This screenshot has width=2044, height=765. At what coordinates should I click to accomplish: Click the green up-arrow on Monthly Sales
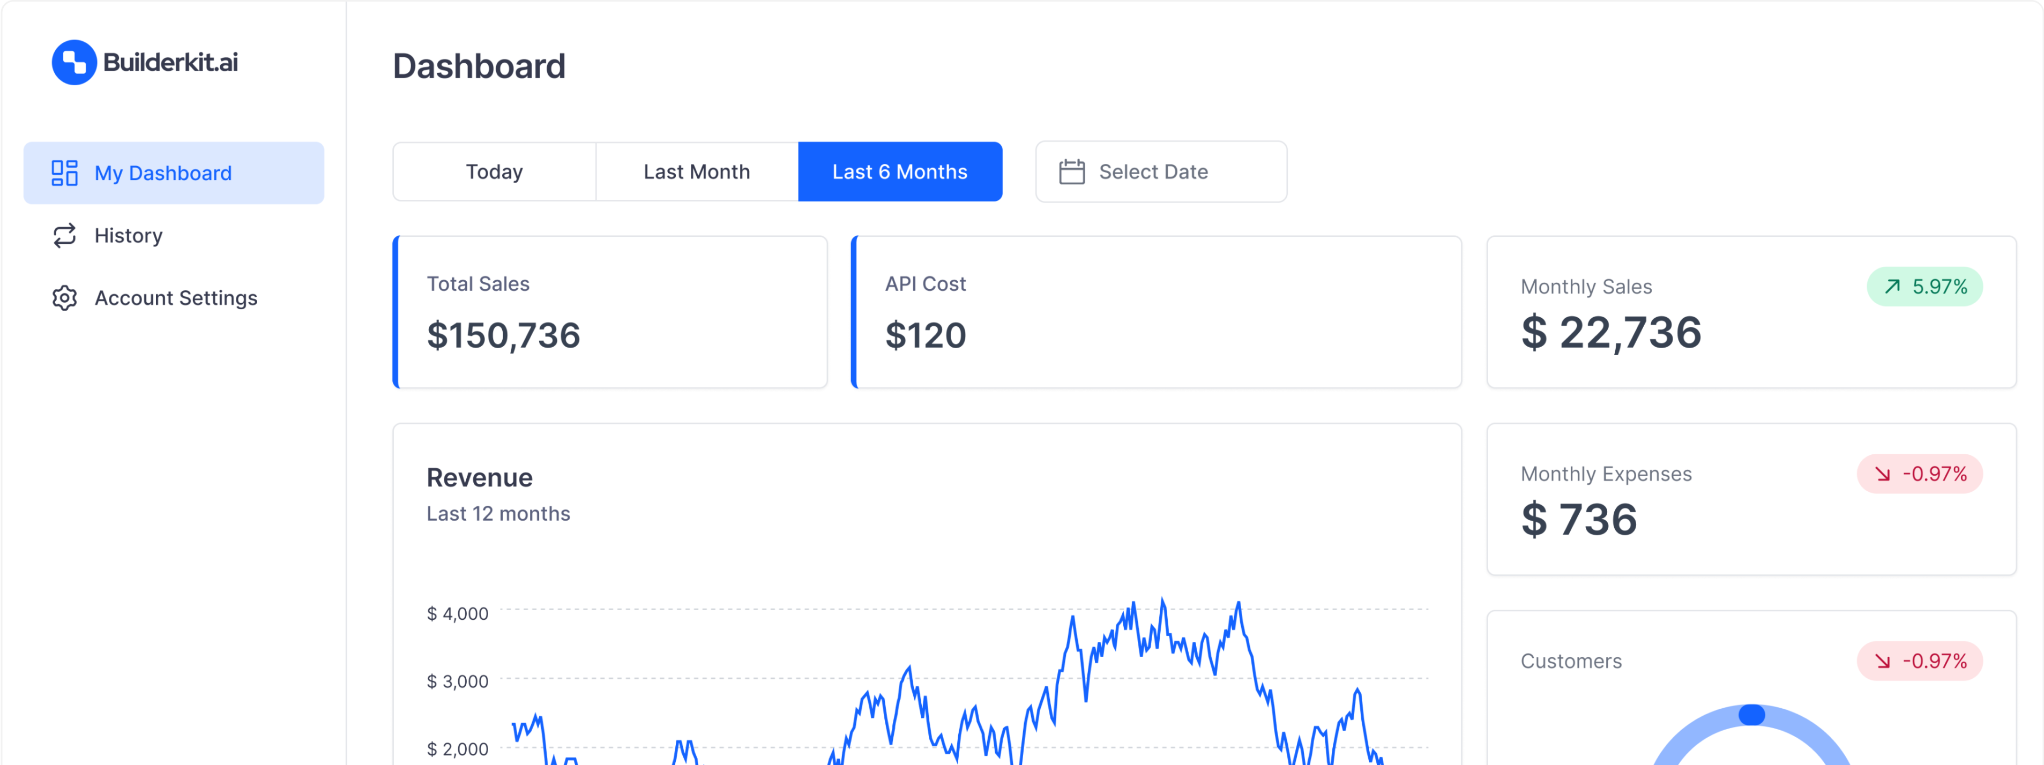(x=1892, y=287)
